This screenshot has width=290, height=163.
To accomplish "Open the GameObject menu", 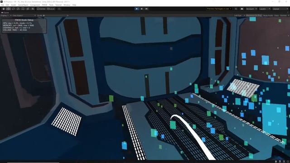I will pyautogui.click(x=23, y=5).
